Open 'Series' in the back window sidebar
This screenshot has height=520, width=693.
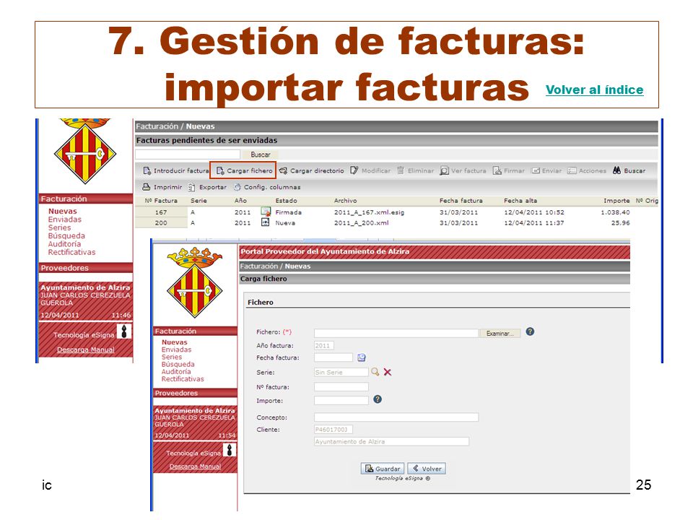click(x=59, y=227)
